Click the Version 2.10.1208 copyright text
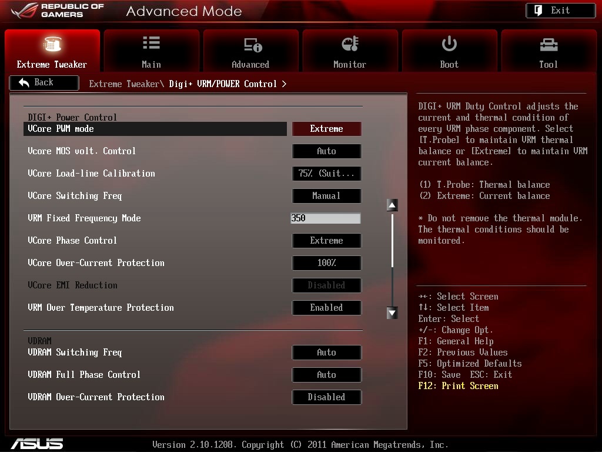This screenshot has width=602, height=452. [300, 445]
